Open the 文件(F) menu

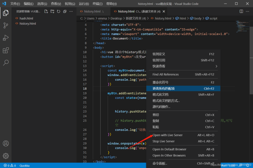(x=15, y=4)
